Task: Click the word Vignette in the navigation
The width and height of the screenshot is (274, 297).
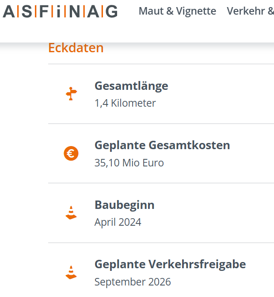Action: click(x=196, y=12)
